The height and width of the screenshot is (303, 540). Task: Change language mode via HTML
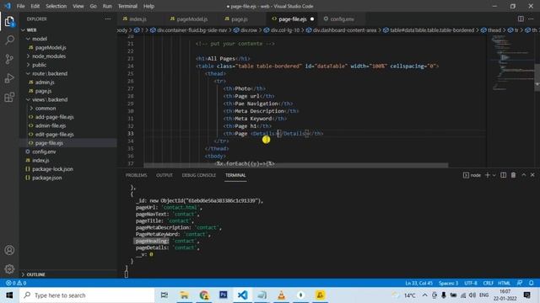[x=505, y=283]
